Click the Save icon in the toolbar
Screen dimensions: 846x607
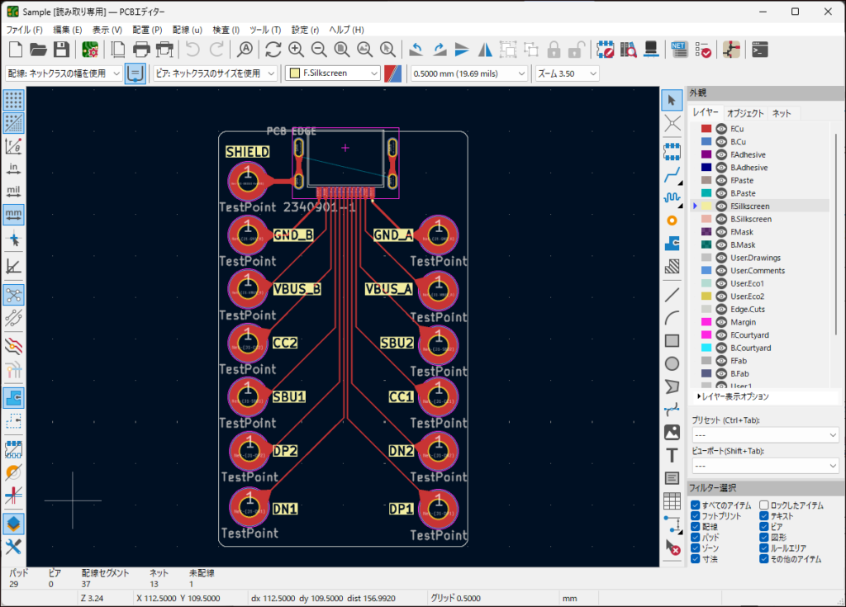point(61,49)
